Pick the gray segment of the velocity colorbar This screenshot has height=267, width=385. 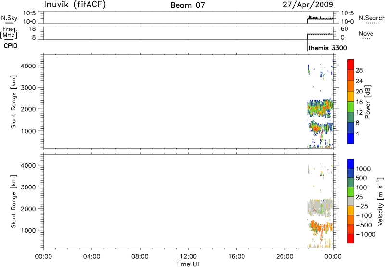(x=351, y=201)
